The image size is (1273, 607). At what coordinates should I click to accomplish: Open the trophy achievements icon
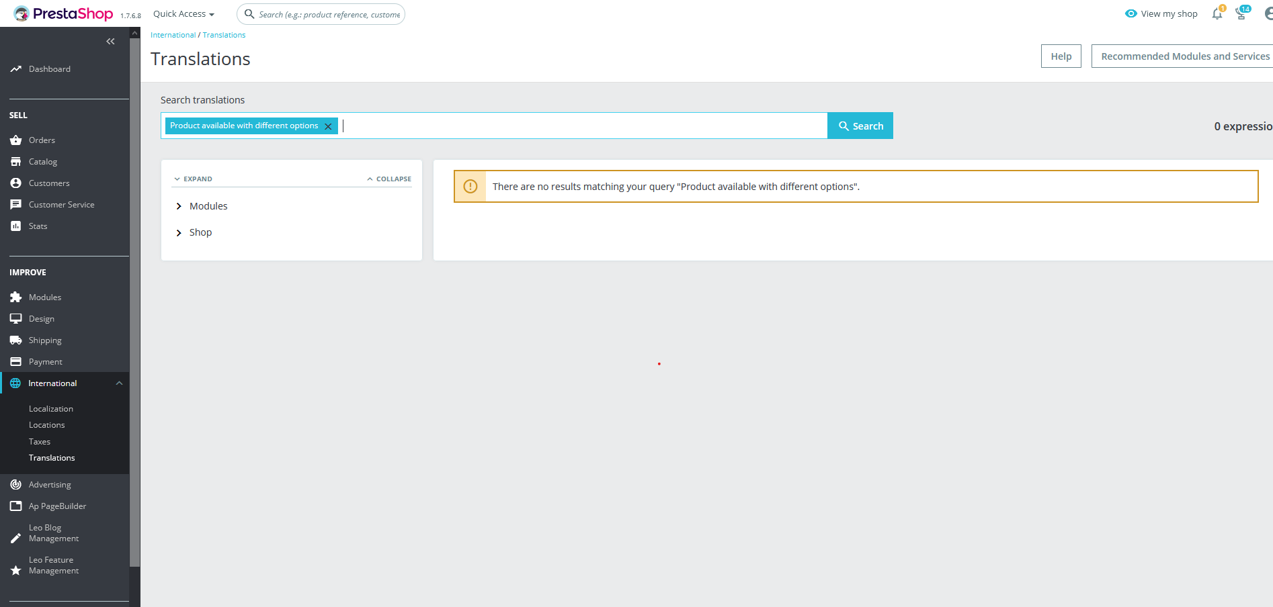1241,14
